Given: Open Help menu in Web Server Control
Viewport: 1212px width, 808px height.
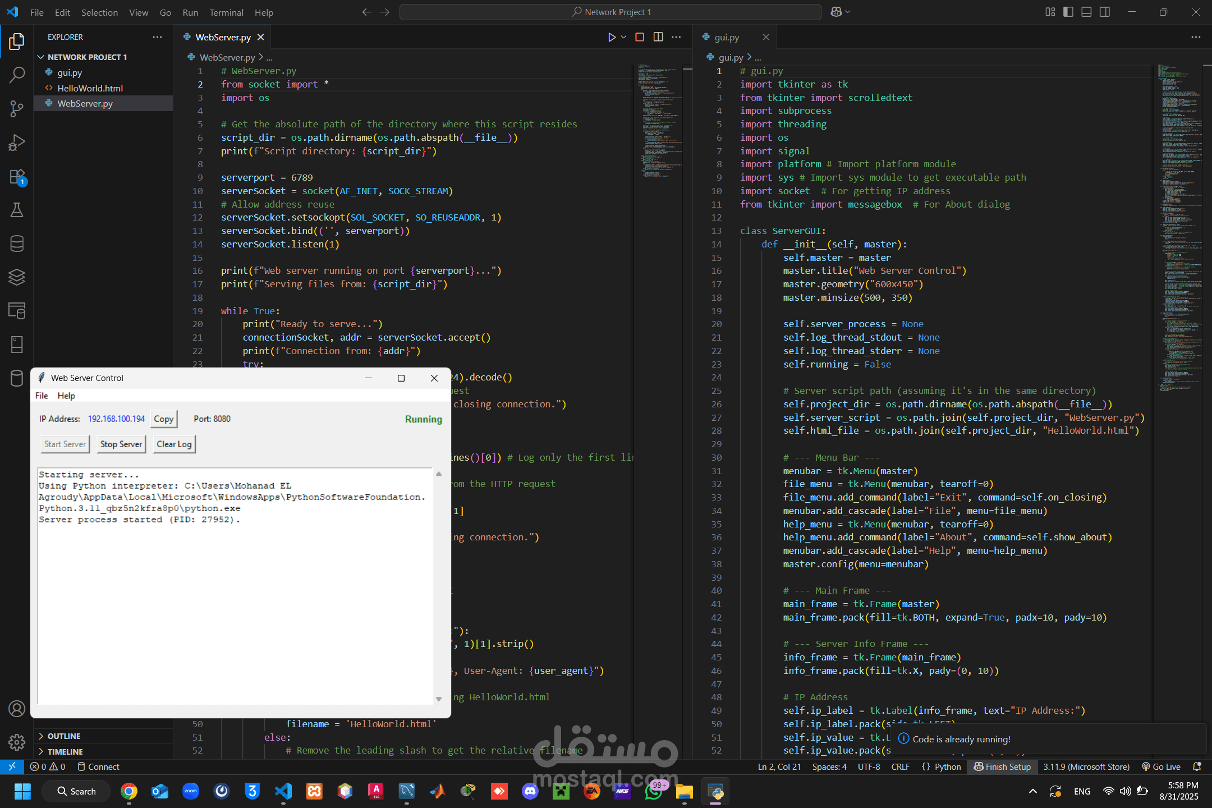Looking at the screenshot, I should click(x=66, y=396).
